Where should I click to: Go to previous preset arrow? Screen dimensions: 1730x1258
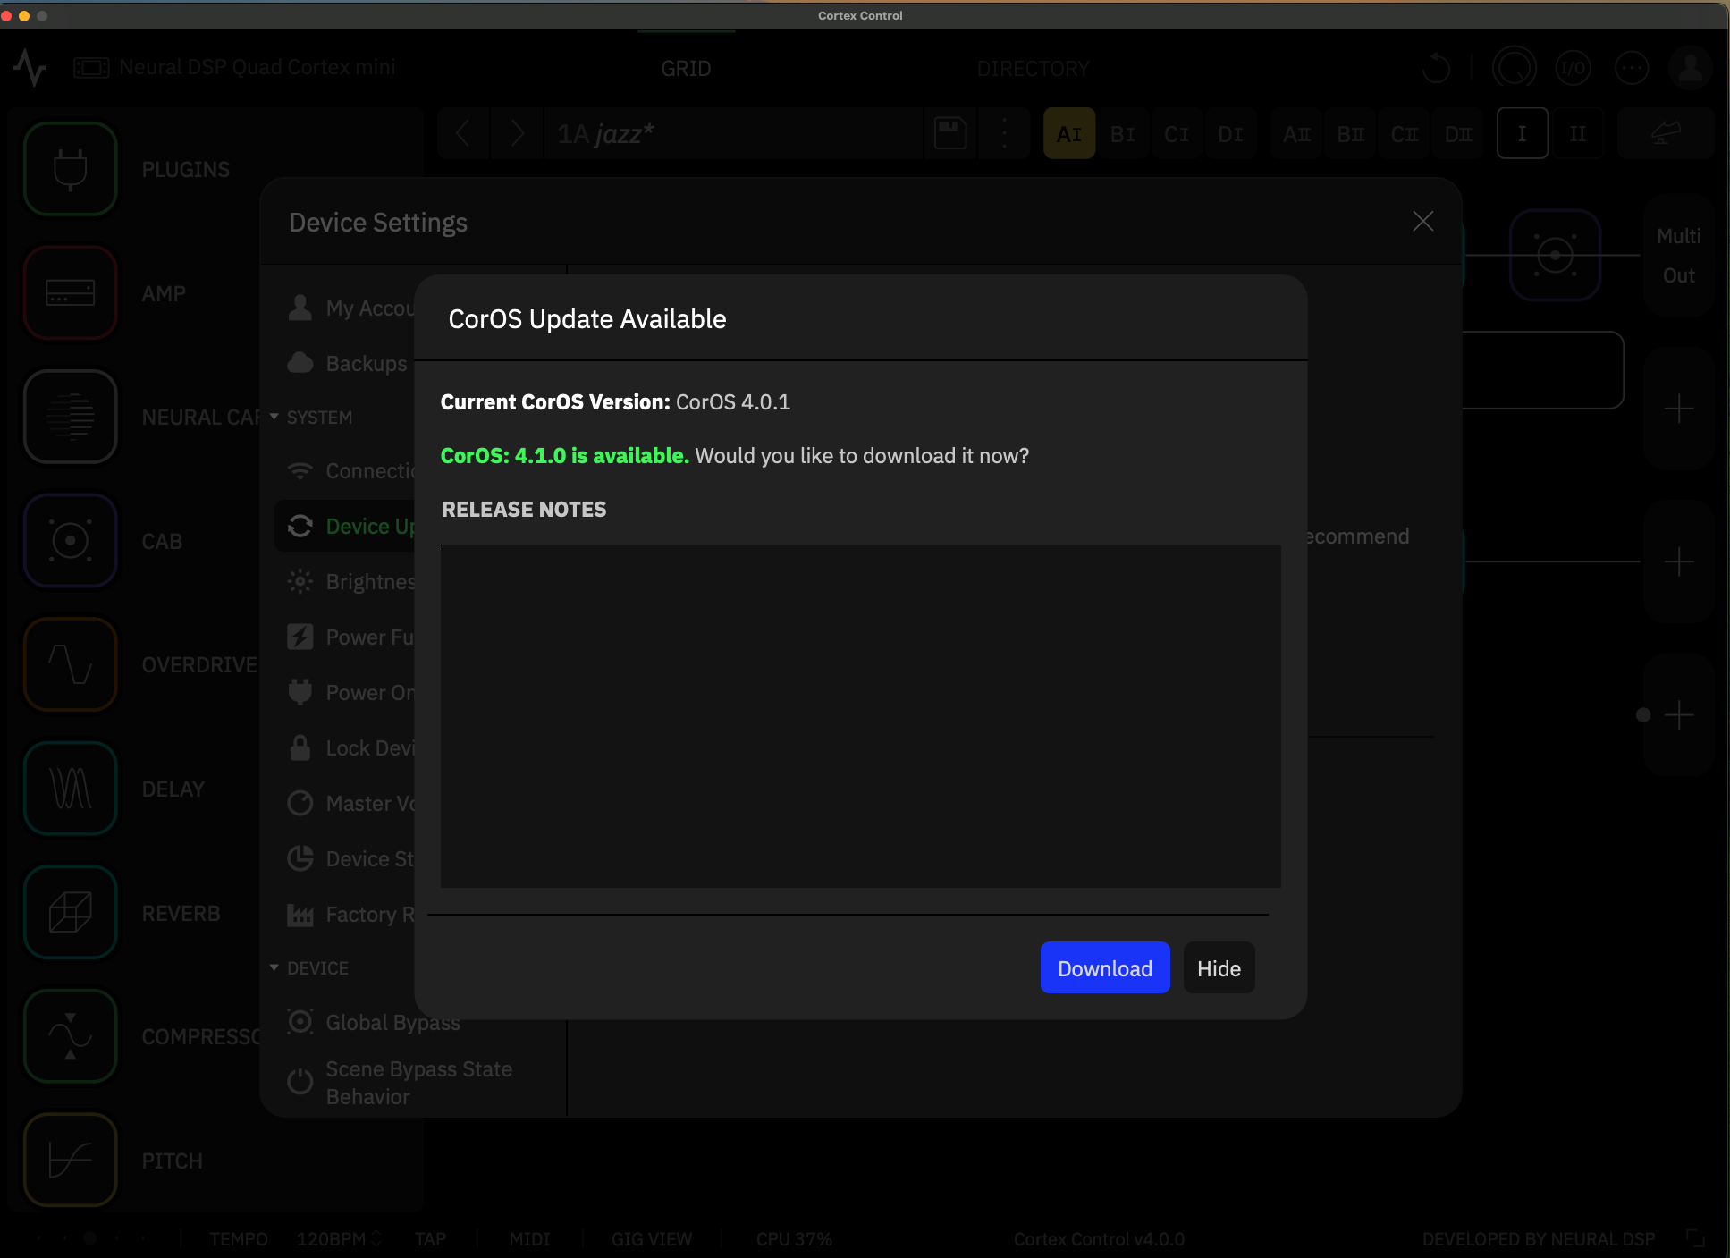coord(463,134)
